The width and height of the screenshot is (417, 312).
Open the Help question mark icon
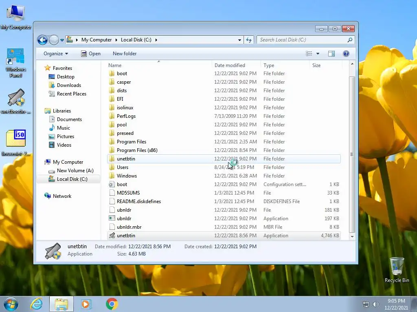pyautogui.click(x=346, y=54)
